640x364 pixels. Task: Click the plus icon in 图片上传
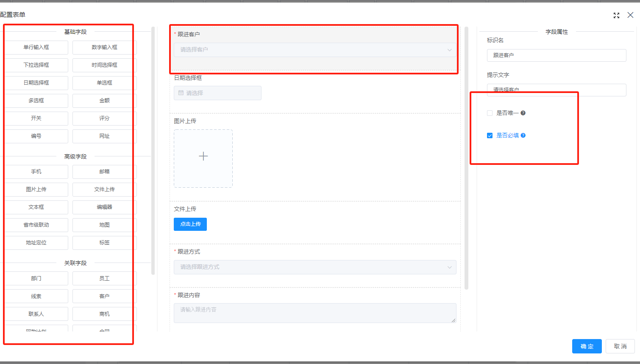click(203, 156)
